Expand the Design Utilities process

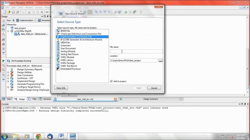(x=8, y=72)
